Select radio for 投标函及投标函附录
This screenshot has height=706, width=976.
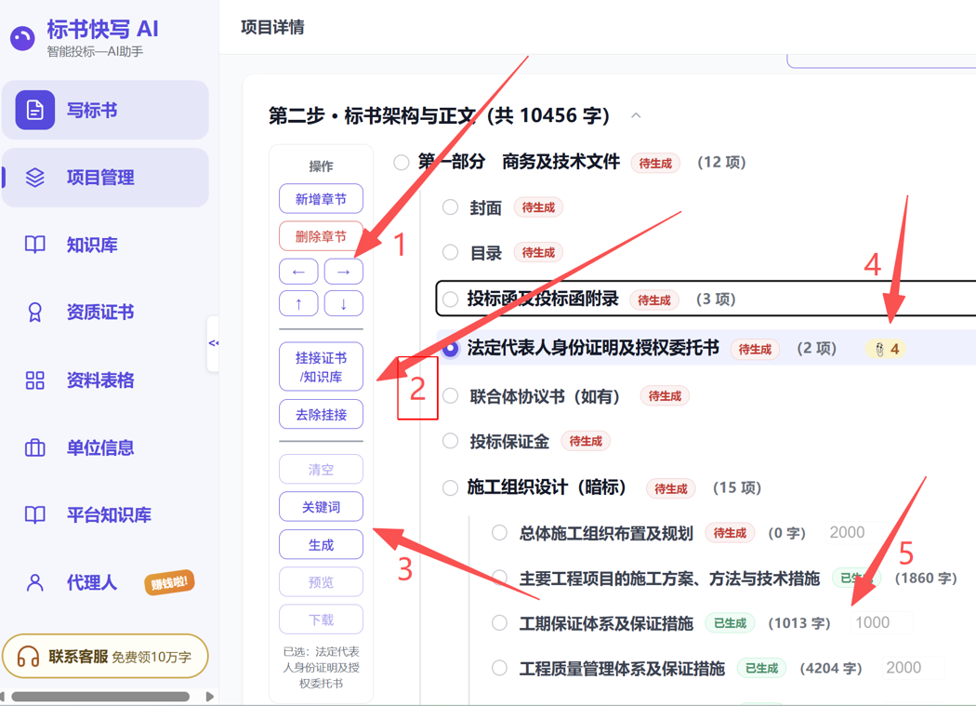coord(450,300)
